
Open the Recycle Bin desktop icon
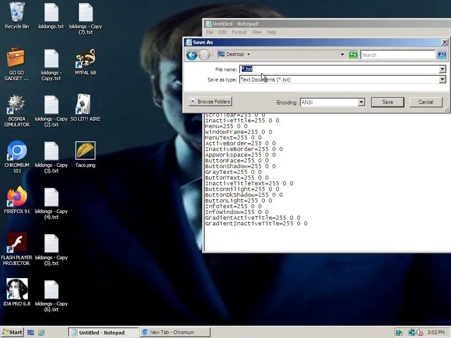pos(17,15)
